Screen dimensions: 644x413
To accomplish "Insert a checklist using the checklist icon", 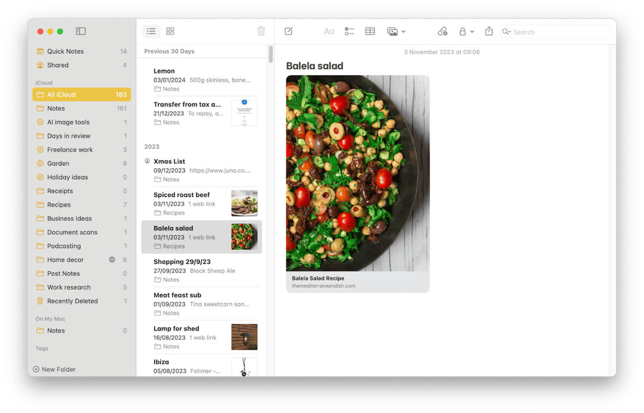I will click(349, 32).
